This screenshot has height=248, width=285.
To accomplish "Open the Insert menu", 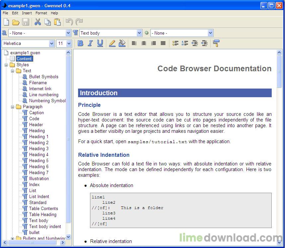I will (x=27, y=13).
